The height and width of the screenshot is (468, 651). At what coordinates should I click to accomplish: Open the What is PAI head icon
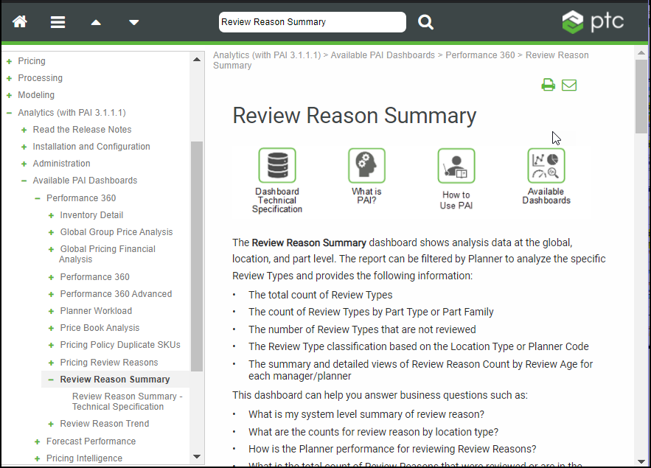click(366, 165)
